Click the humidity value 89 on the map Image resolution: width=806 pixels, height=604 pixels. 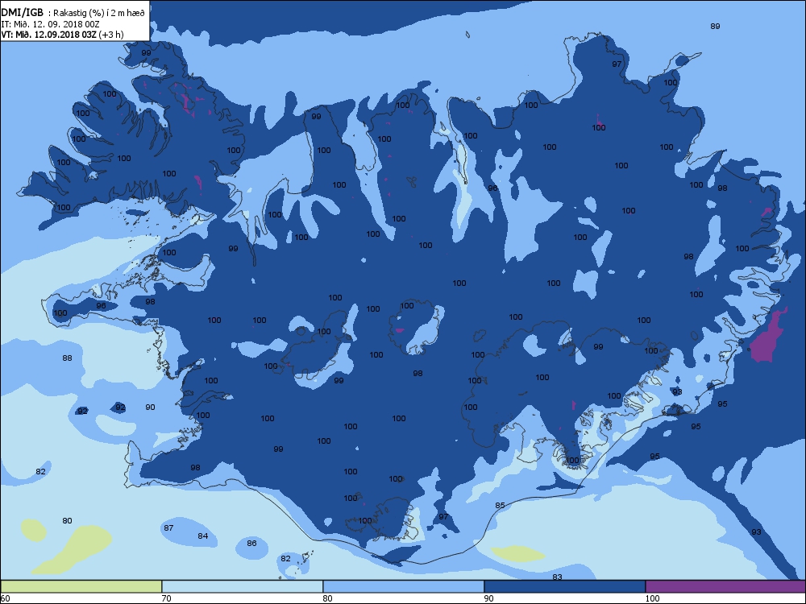point(715,27)
